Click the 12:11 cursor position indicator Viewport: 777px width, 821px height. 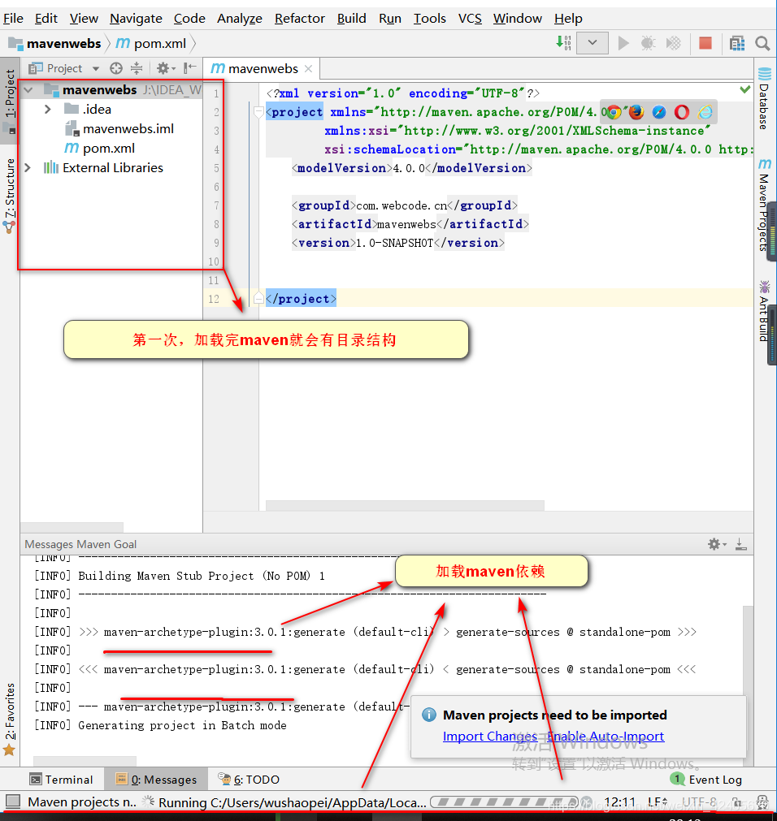coord(620,802)
